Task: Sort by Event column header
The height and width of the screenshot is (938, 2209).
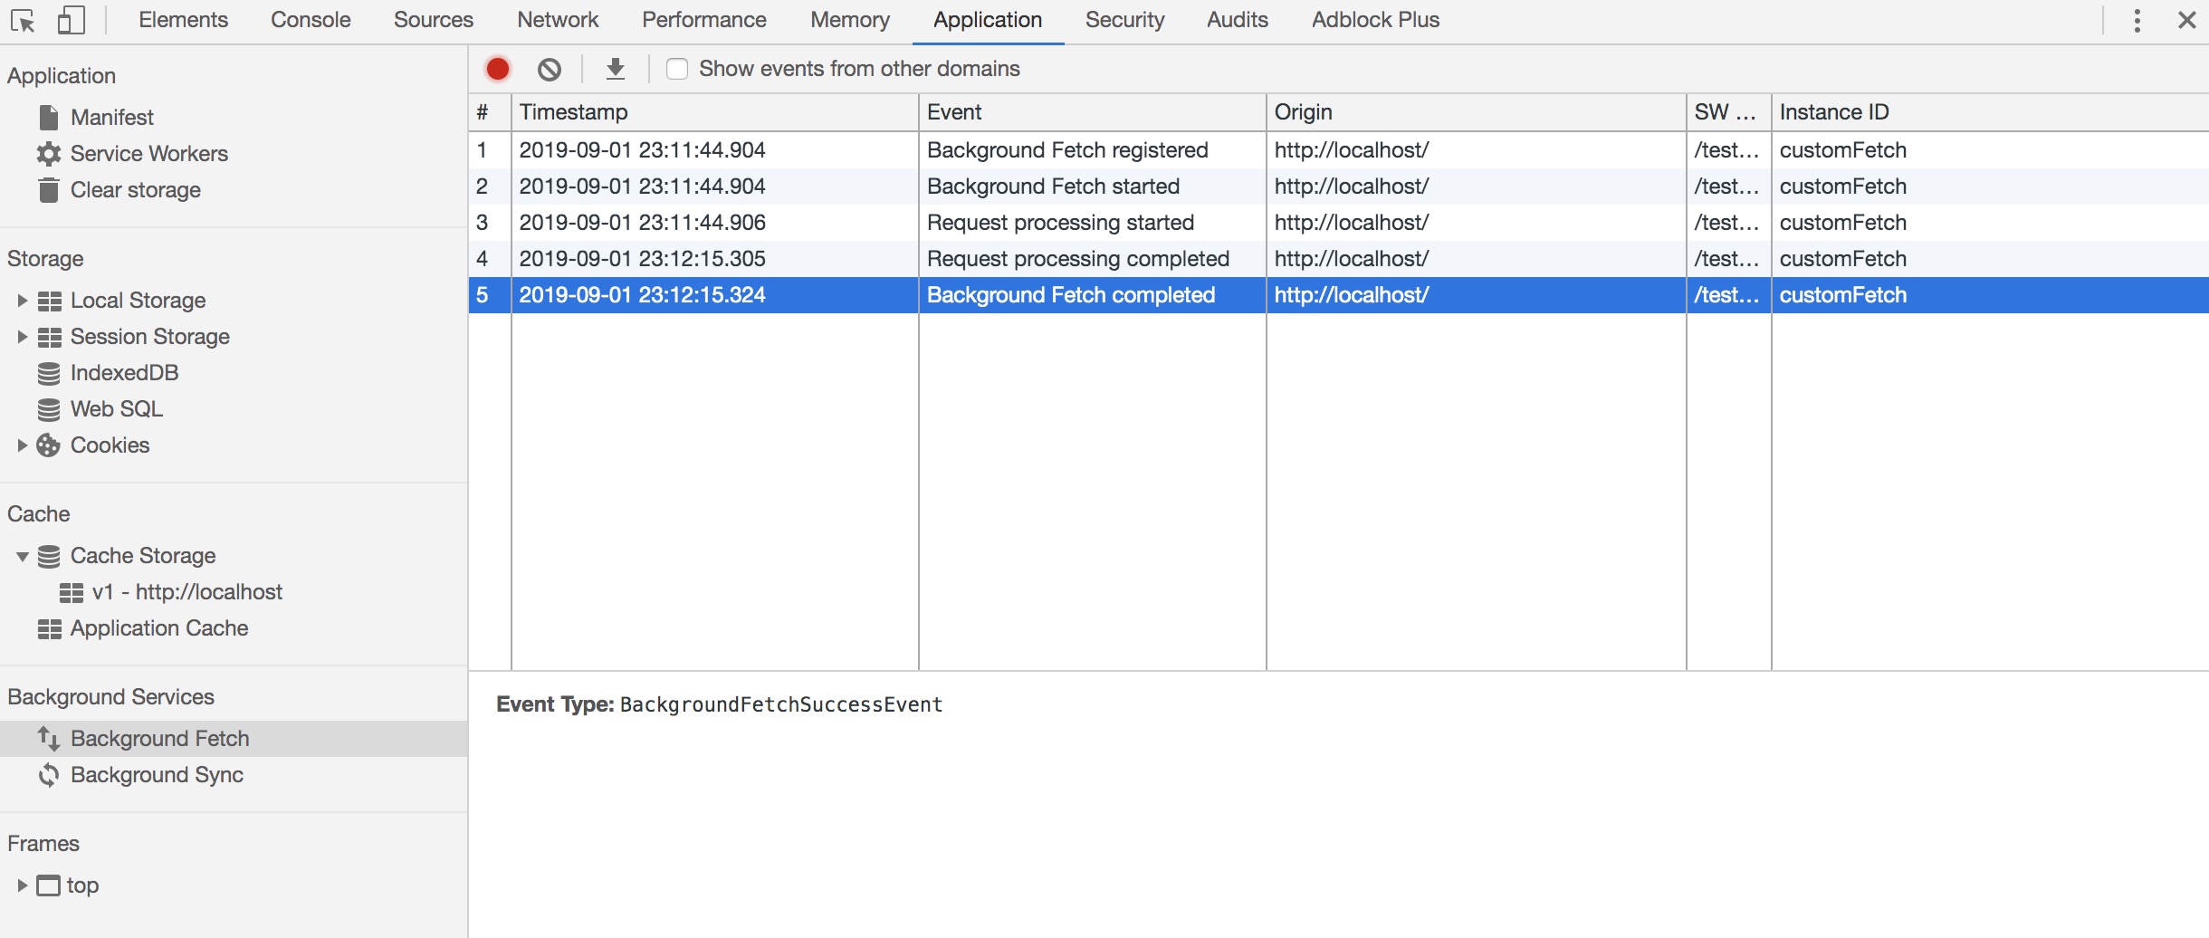Action: coord(1093,112)
